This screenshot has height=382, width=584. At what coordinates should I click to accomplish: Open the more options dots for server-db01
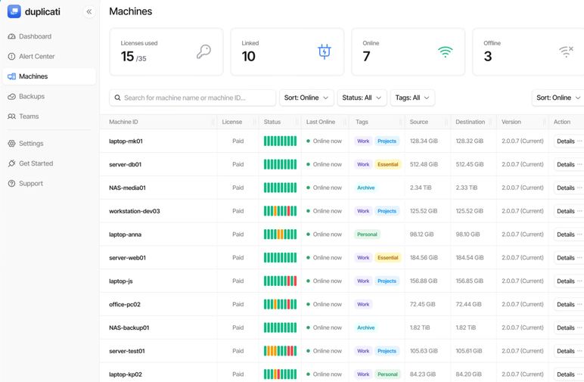(x=579, y=164)
